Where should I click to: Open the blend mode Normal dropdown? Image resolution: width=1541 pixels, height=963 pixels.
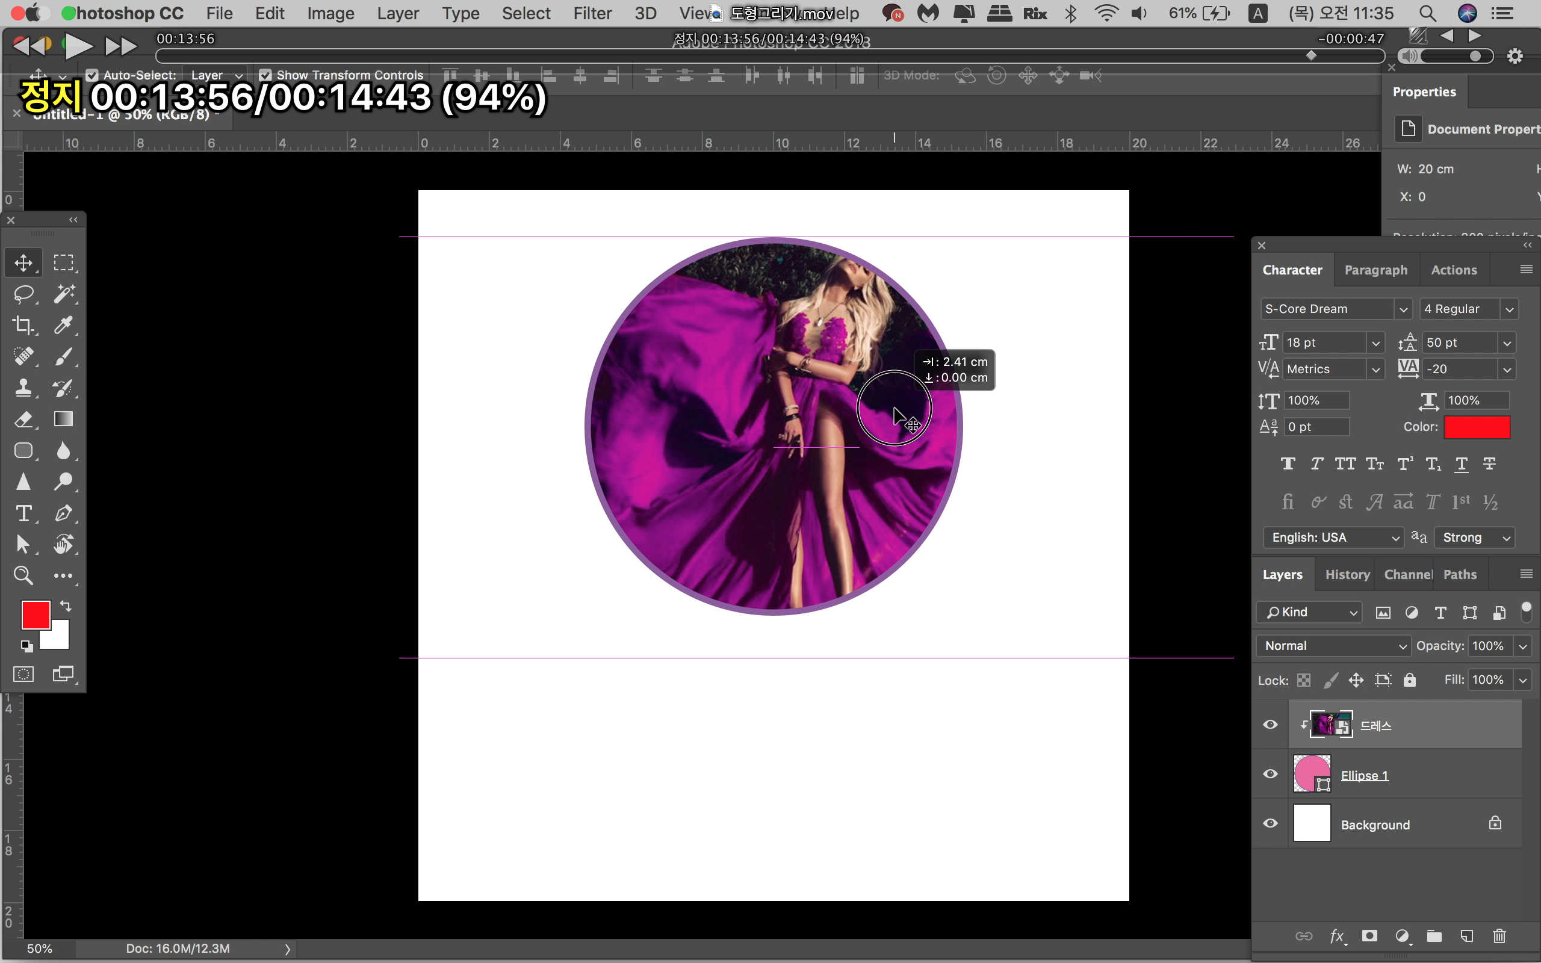click(1333, 646)
